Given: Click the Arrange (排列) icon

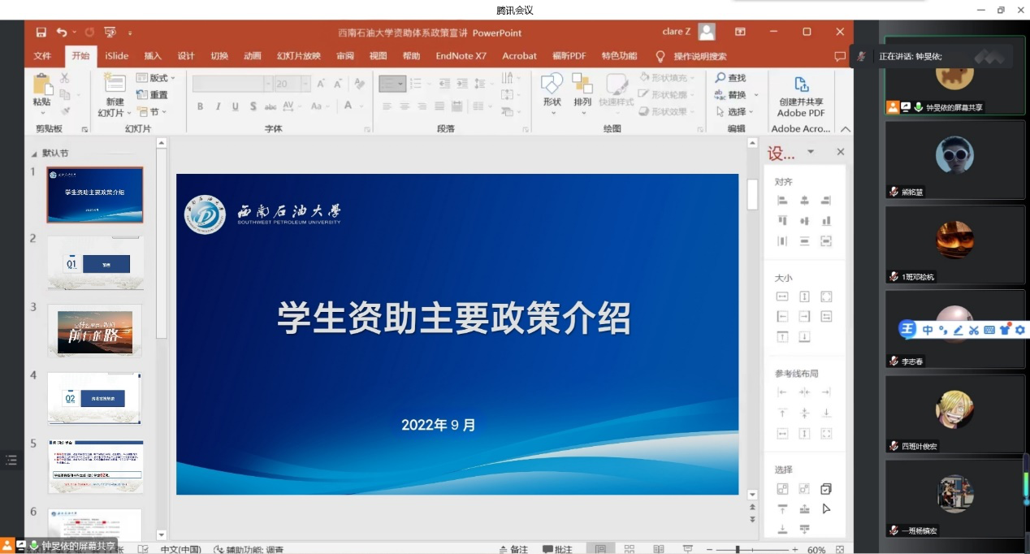Looking at the screenshot, I should click(582, 84).
